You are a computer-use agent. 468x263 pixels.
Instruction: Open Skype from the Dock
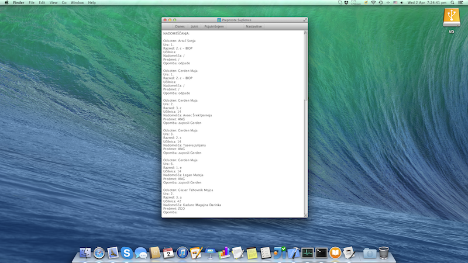[127, 252]
